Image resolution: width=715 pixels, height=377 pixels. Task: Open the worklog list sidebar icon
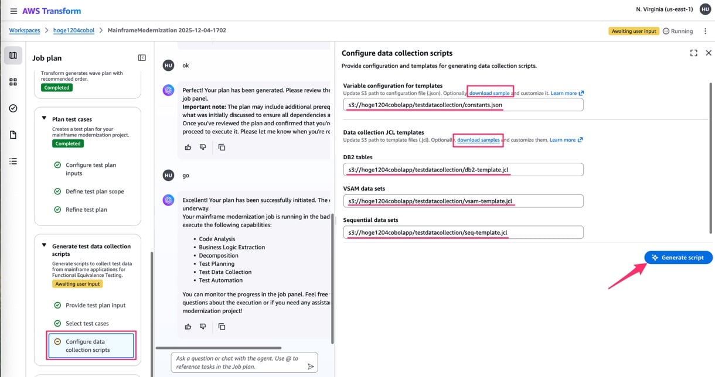[13, 161]
